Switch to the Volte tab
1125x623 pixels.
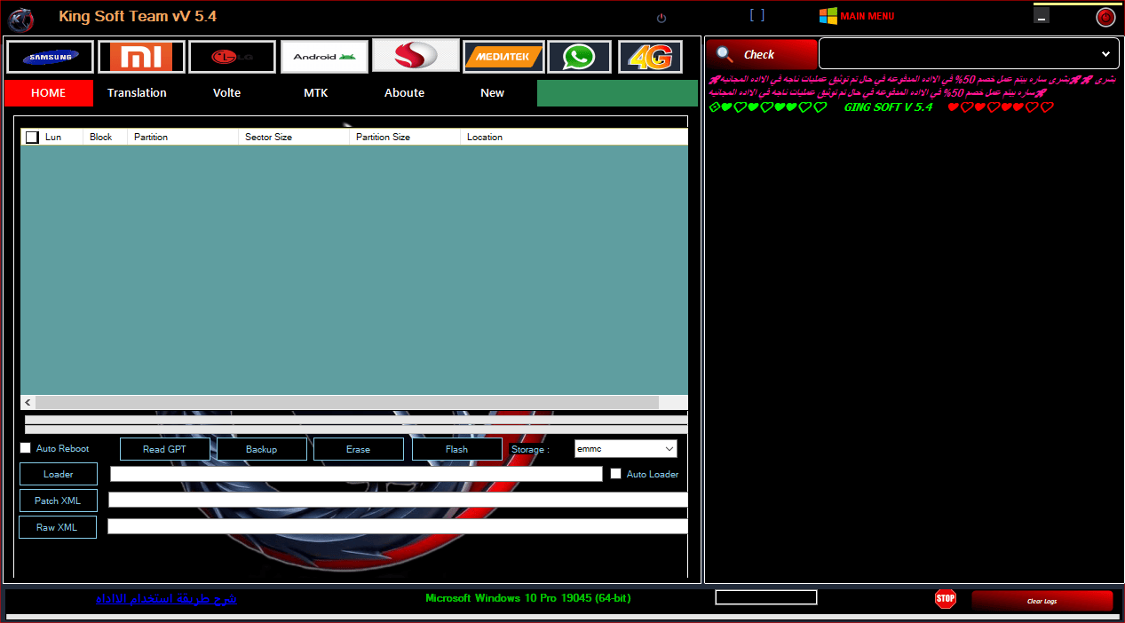coord(226,93)
